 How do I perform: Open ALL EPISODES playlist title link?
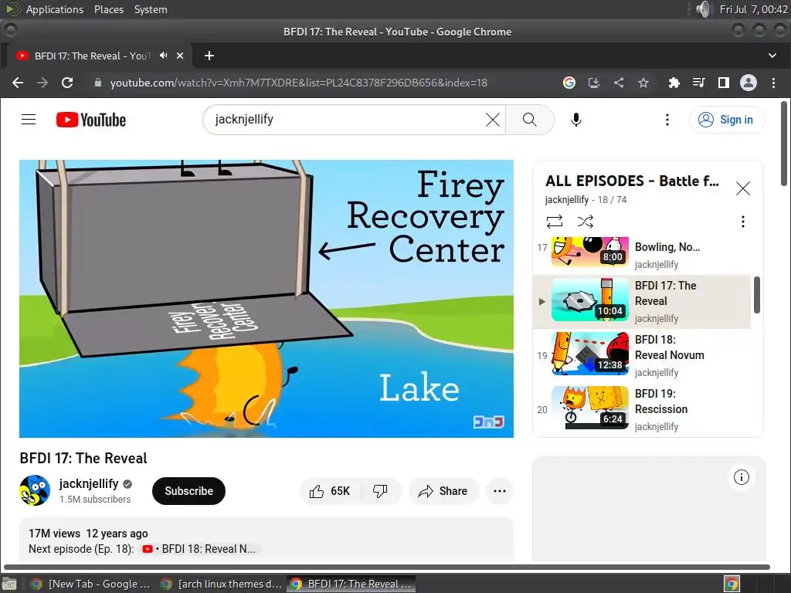(x=632, y=181)
